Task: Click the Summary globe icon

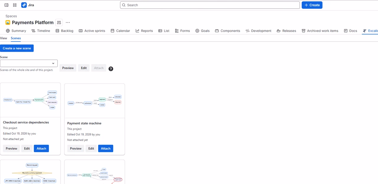Action: 8,31
